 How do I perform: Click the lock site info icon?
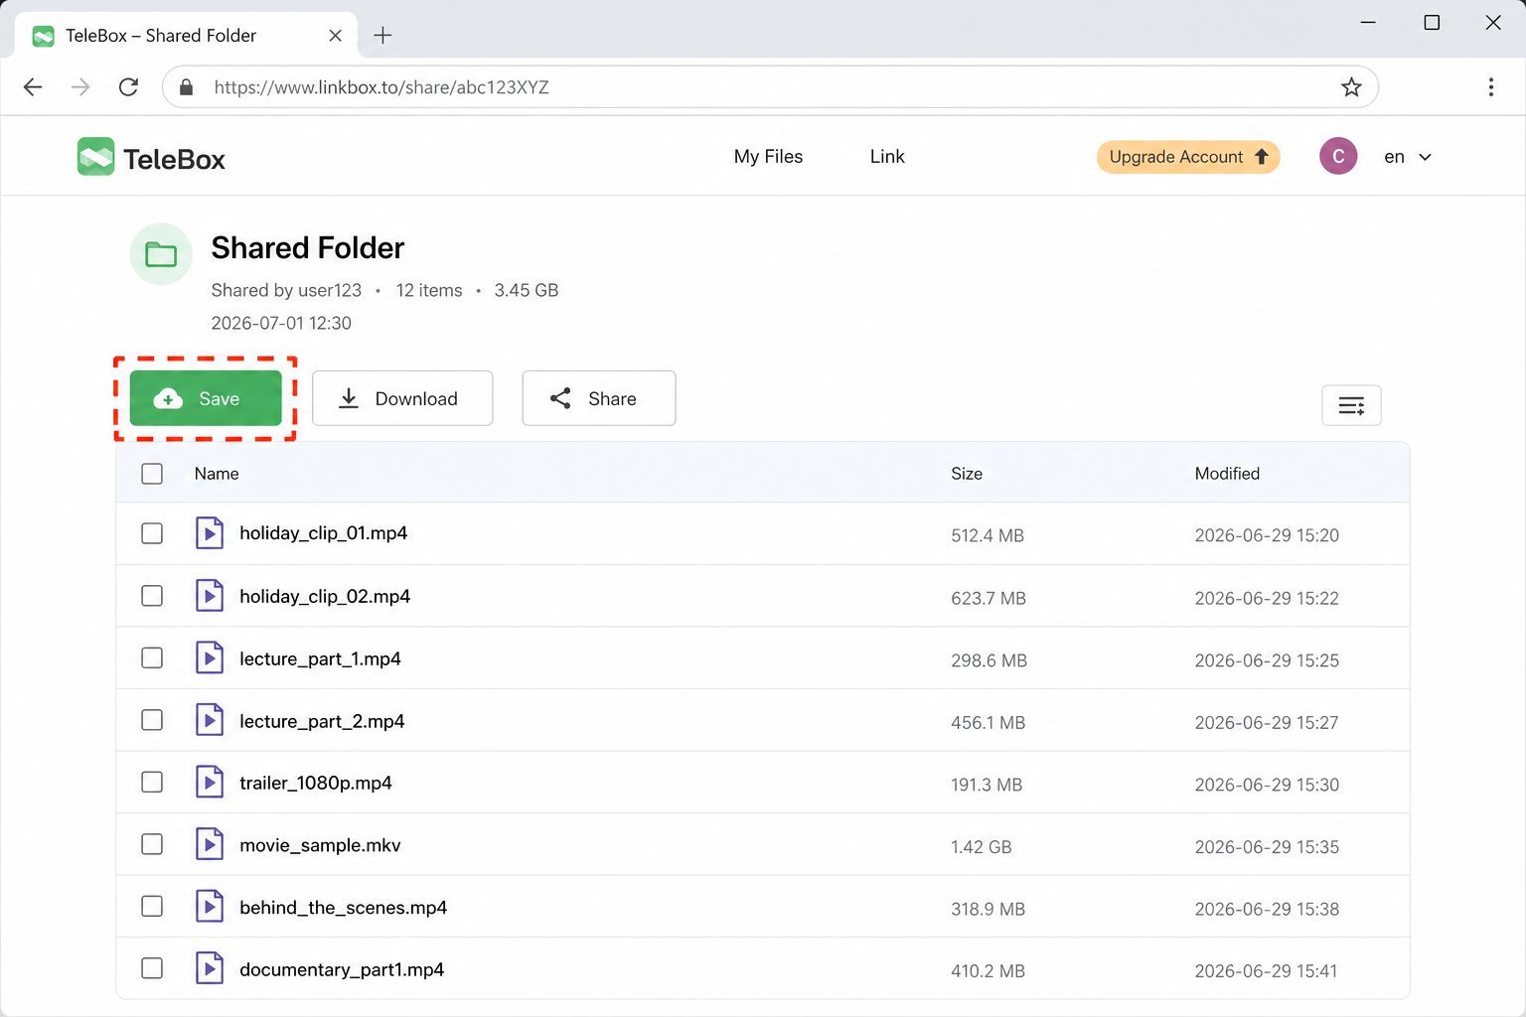pos(186,87)
